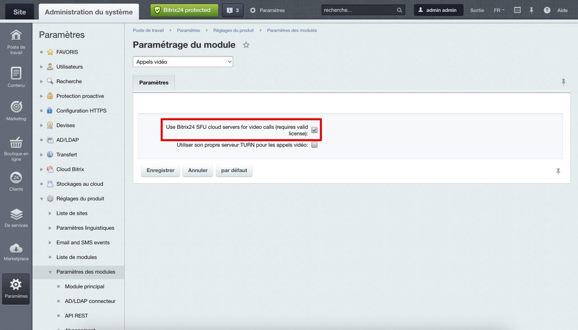Click the Devises coin icon in tree
This screenshot has width=578, height=330.
tap(50, 125)
